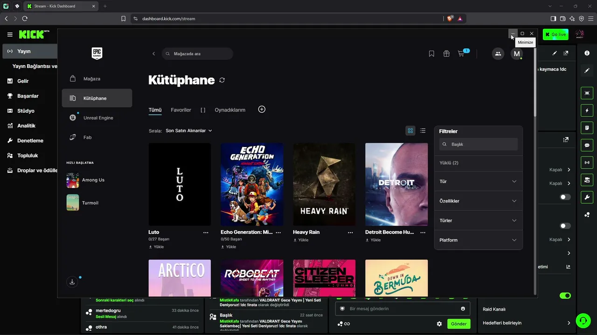Switch to the Oynadıklarım tab
This screenshot has width=597, height=335.
[x=230, y=110]
